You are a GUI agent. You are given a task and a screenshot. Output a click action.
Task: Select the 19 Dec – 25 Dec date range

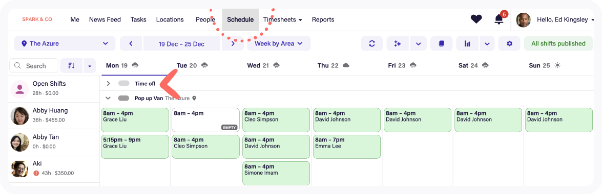(181, 43)
